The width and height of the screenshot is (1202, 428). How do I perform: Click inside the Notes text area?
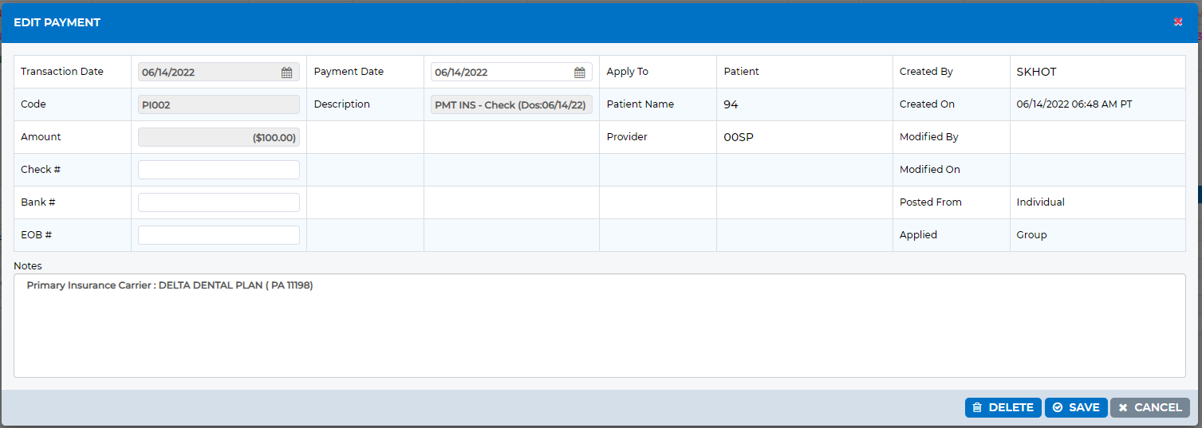point(600,326)
